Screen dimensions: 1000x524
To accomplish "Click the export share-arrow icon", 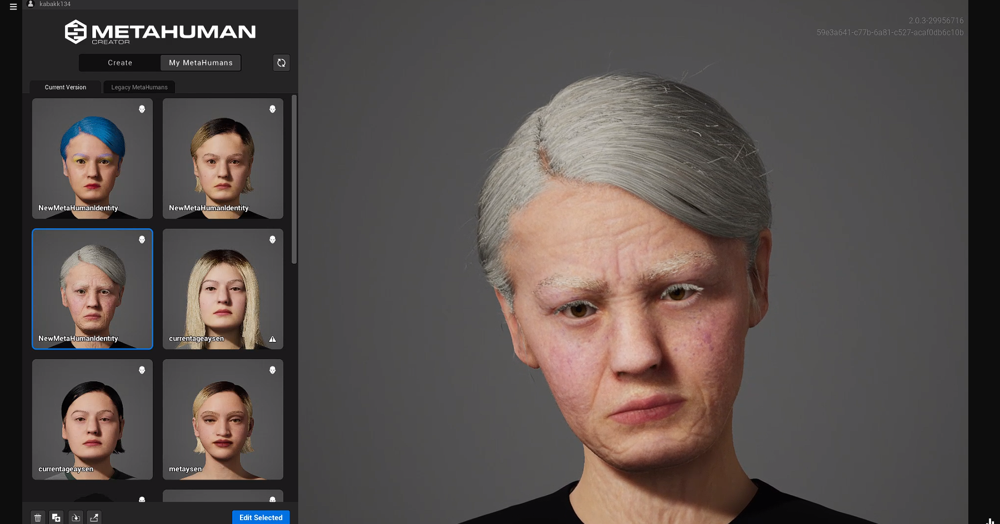I will click(x=94, y=517).
